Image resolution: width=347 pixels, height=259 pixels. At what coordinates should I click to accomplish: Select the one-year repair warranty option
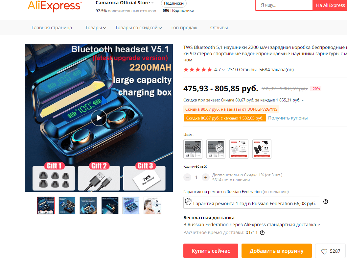[252, 203]
